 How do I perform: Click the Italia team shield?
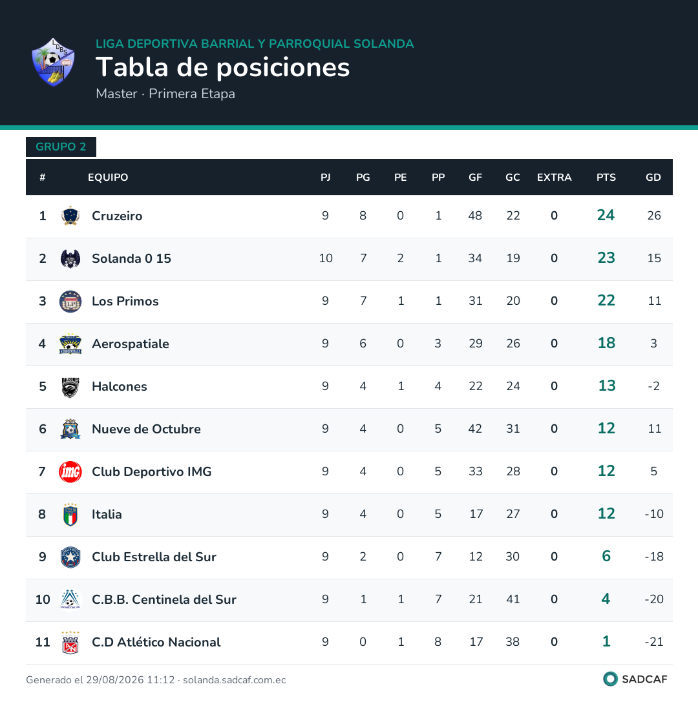coord(70,514)
